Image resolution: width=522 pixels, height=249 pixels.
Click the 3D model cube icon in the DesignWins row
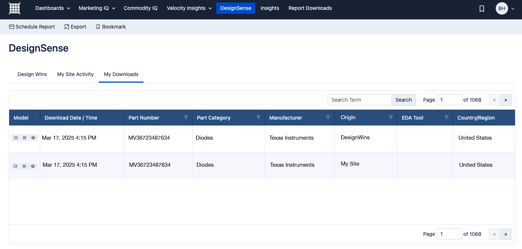coord(33,138)
